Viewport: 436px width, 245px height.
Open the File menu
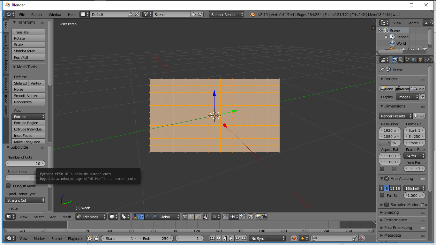pos(22,14)
